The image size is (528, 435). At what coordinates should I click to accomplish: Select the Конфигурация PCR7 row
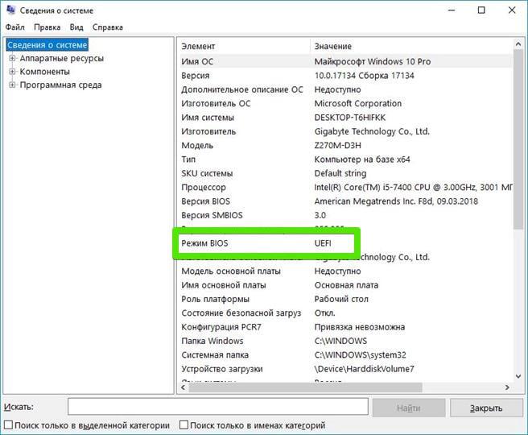pos(346,327)
